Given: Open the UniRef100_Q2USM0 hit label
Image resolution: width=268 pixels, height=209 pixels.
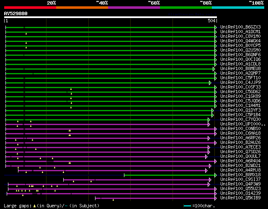Looking at the screenshot, I should coord(240,50).
